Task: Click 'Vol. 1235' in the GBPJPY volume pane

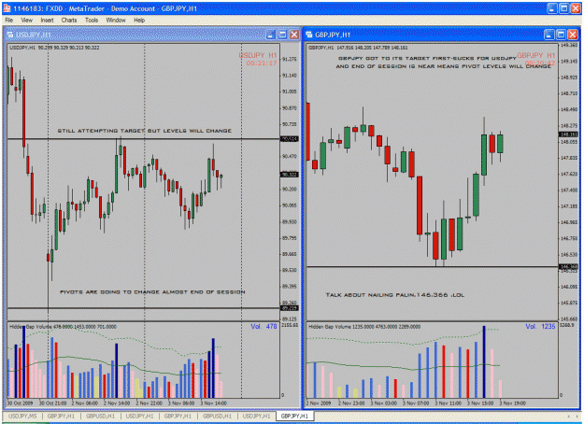Action: coord(540,327)
